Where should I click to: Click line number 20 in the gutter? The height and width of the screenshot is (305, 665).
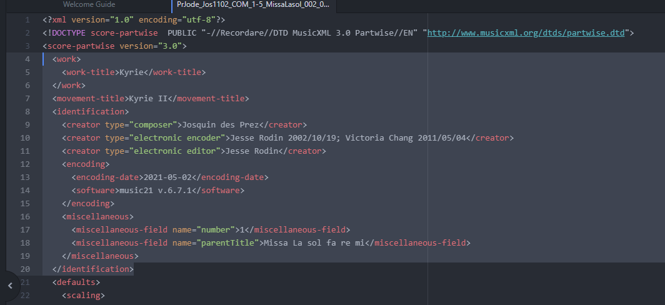coord(25,269)
